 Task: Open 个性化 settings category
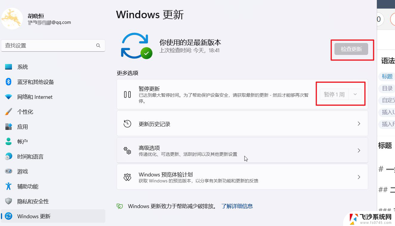tap(53, 112)
